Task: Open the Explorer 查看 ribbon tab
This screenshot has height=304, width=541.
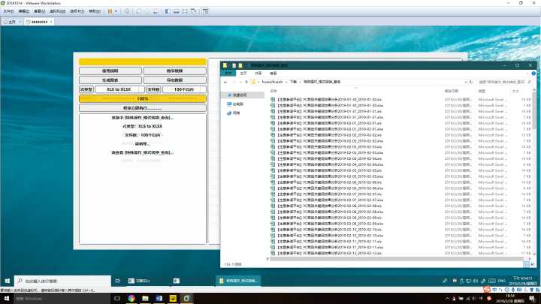Action: 274,73
